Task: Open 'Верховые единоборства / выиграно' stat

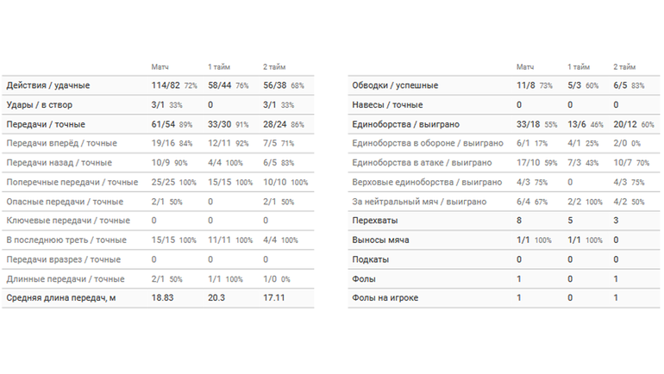Action: pyautogui.click(x=427, y=182)
